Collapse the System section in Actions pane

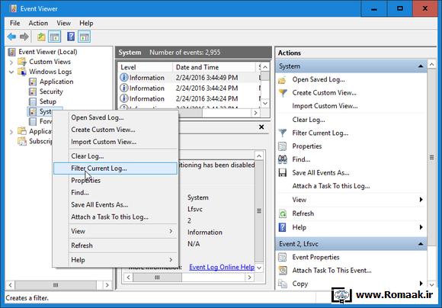tap(421, 66)
